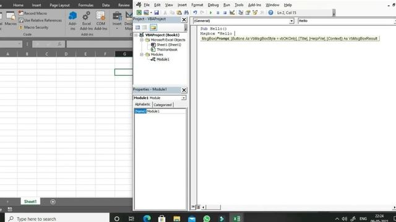The image size is (396, 222).
Task: Open Macro Security in Excel ribbon
Action: (x=33, y=27)
